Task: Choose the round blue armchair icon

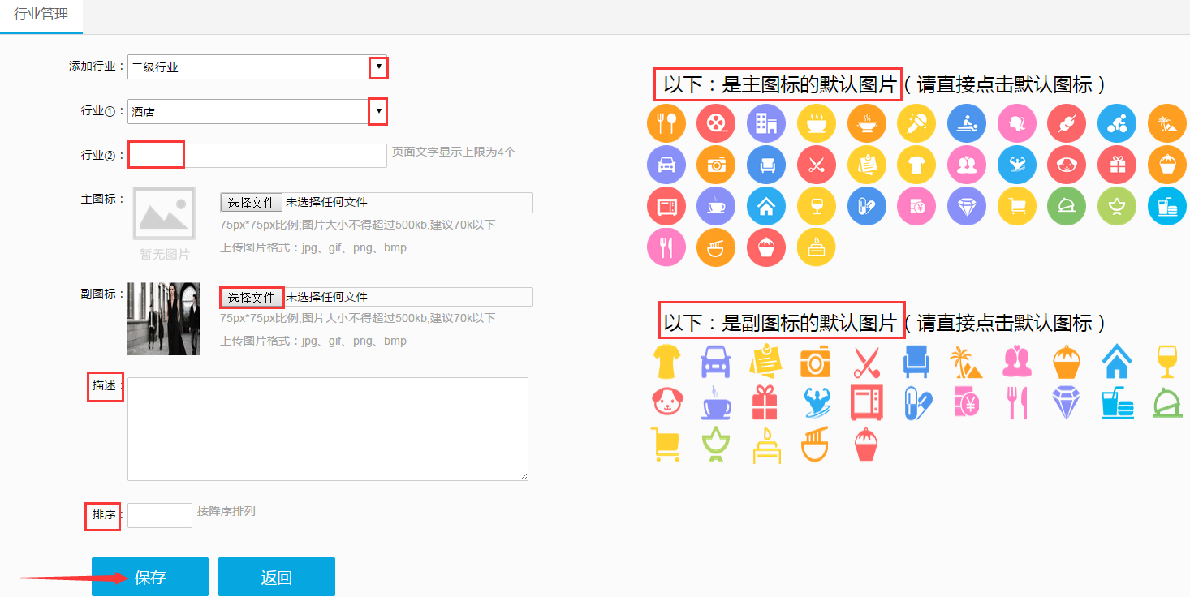Action: pyautogui.click(x=766, y=165)
